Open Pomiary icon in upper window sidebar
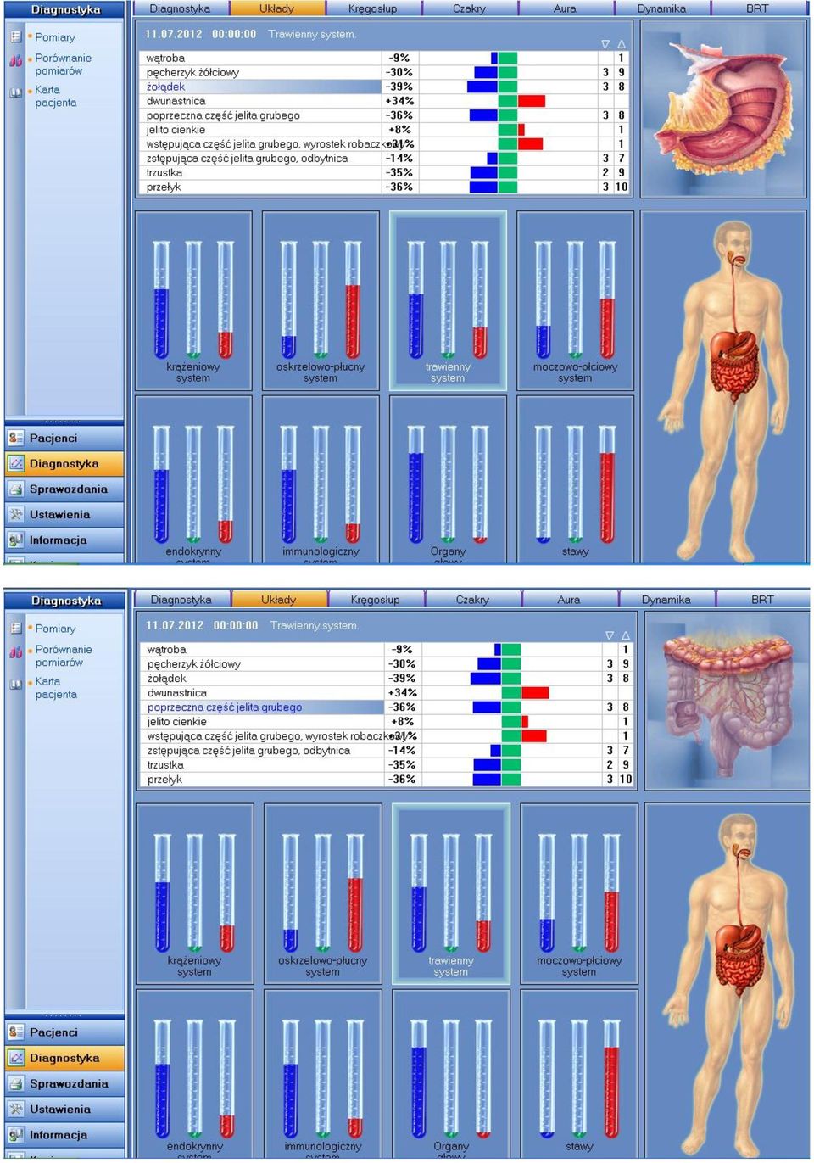814x1163 pixels. pyautogui.click(x=16, y=37)
